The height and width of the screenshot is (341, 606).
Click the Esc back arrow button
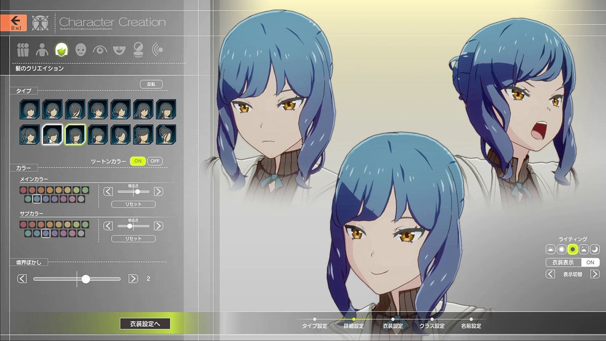pos(14,22)
